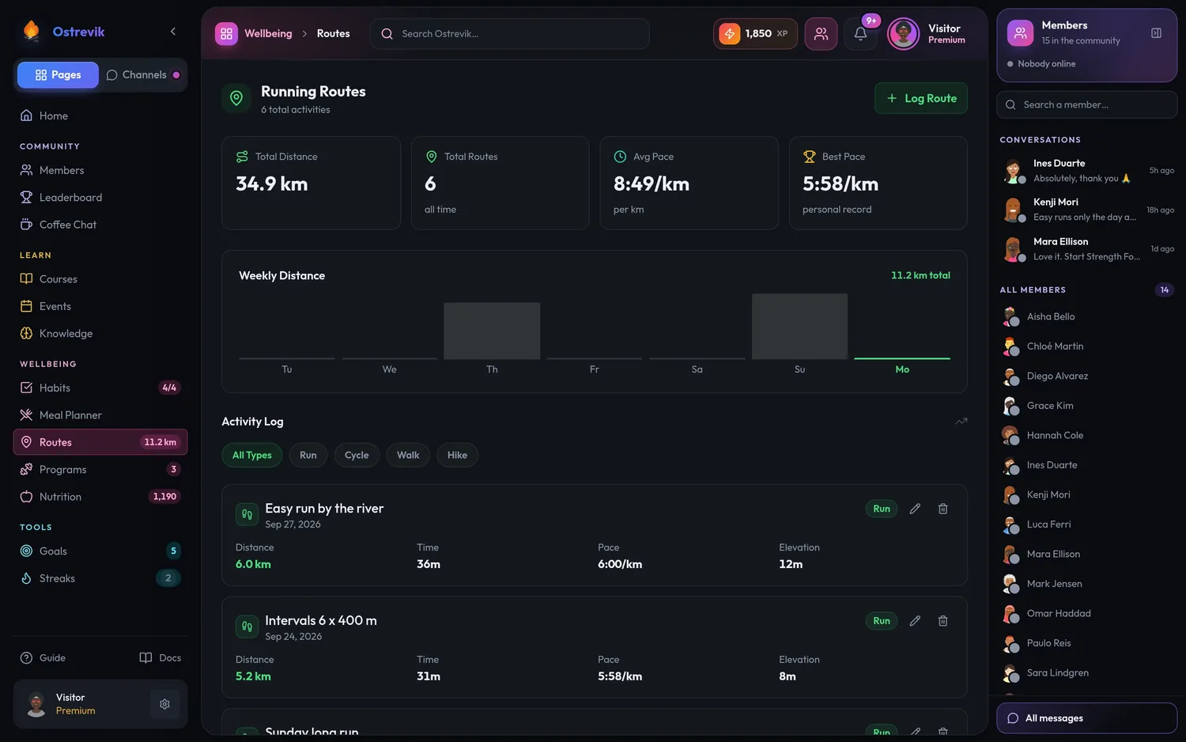
Task: Select Grace Kim in All Members
Action: pos(1087,406)
